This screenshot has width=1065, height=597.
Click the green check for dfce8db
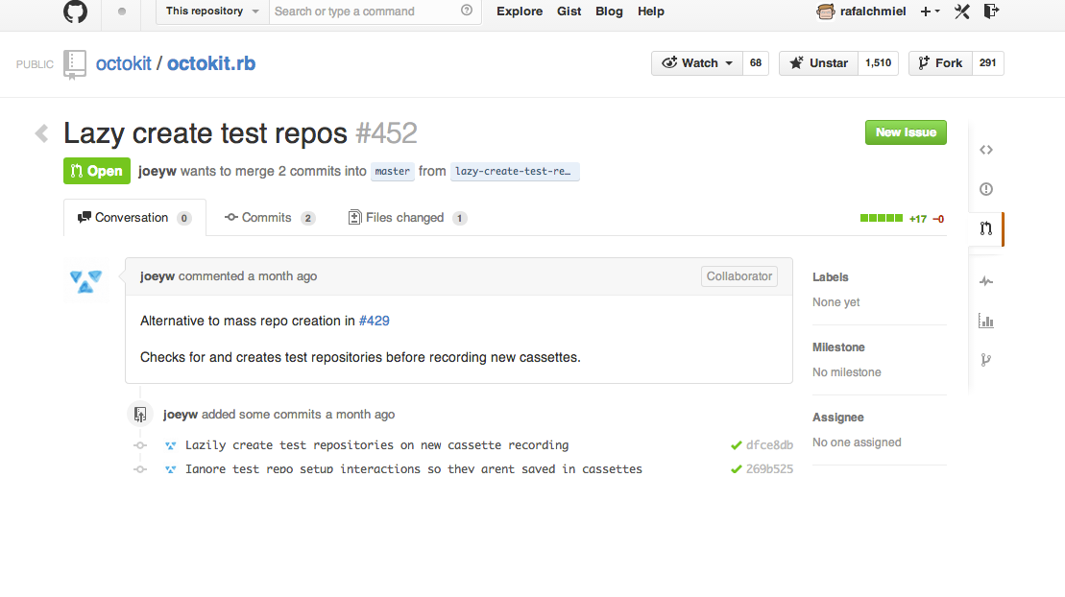point(737,445)
